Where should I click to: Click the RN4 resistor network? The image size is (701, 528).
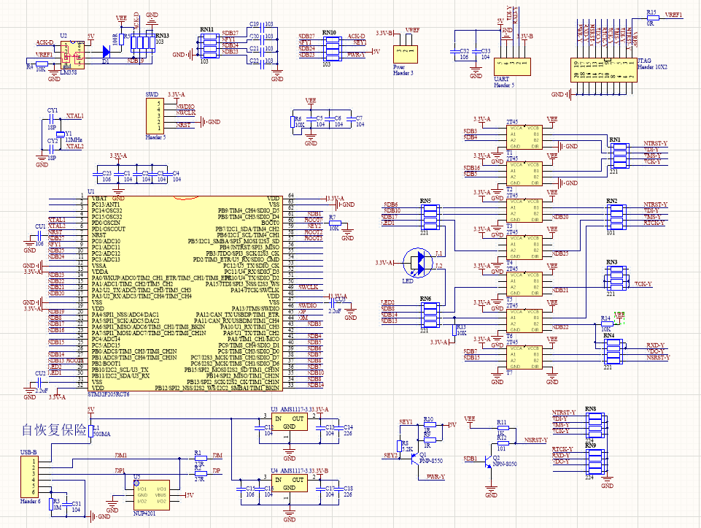pyautogui.click(x=613, y=352)
